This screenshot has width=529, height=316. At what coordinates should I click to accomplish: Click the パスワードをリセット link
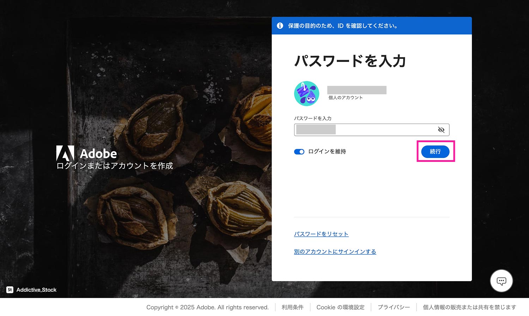click(321, 234)
